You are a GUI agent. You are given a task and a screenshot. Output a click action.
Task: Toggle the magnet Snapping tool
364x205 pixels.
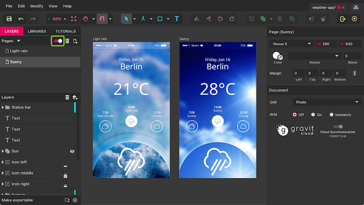(102, 19)
